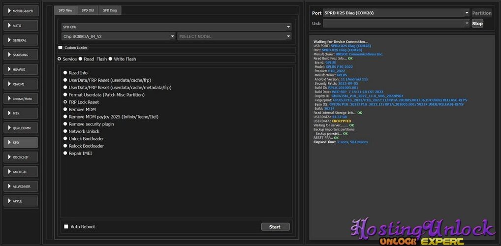Switch to the SPD Diag tab
501x246 pixels.
click(x=110, y=10)
